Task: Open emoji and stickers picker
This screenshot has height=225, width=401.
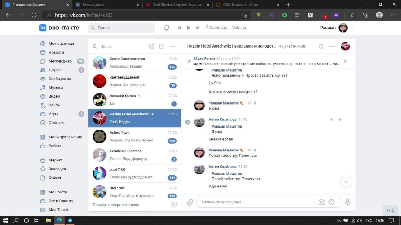Action: (x=331, y=202)
